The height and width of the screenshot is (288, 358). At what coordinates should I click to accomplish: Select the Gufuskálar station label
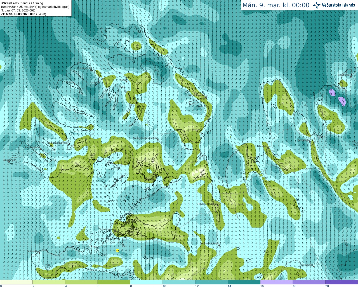[x=33, y=251]
